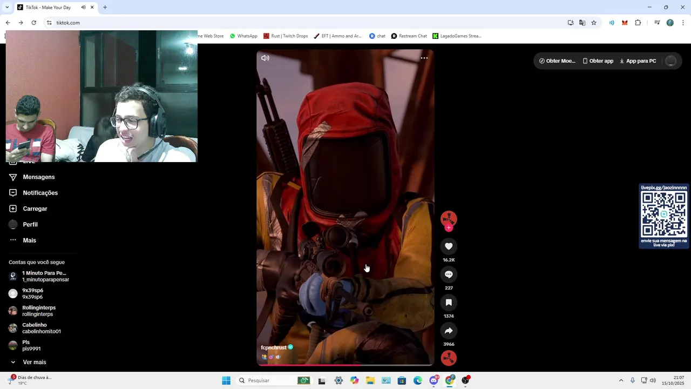Open a new browser tab
This screenshot has height=389, width=691.
tap(105, 8)
